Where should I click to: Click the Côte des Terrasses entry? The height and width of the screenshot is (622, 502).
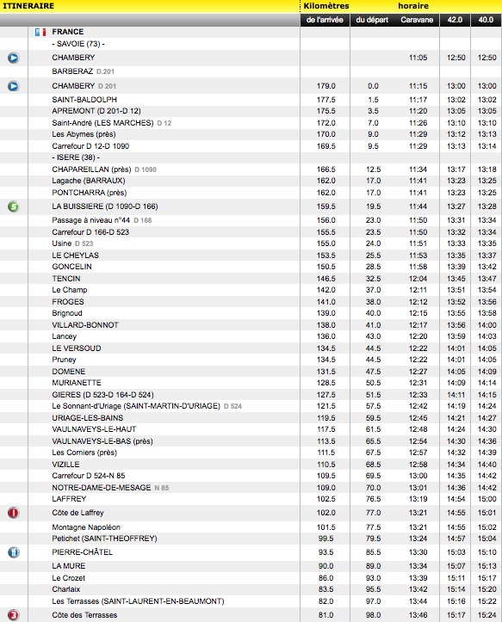pyautogui.click(x=84, y=615)
